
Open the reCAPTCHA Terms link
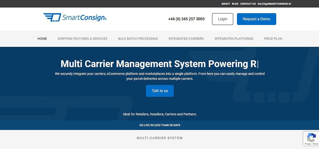coord(315,144)
